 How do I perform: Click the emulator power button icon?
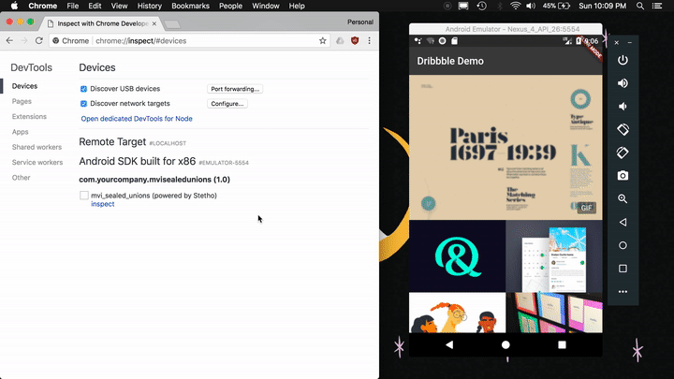tap(623, 60)
